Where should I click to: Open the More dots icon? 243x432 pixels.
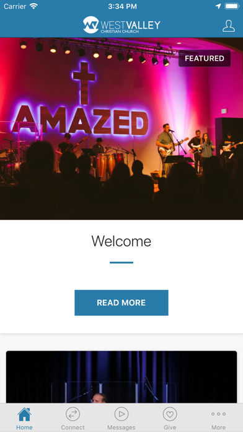(x=218, y=414)
